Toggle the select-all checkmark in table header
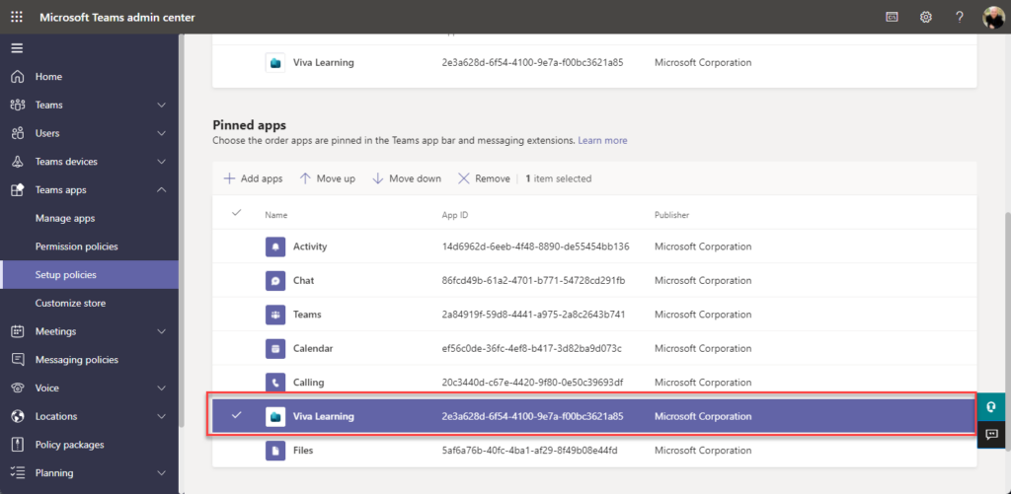The image size is (1011, 494). 237,213
